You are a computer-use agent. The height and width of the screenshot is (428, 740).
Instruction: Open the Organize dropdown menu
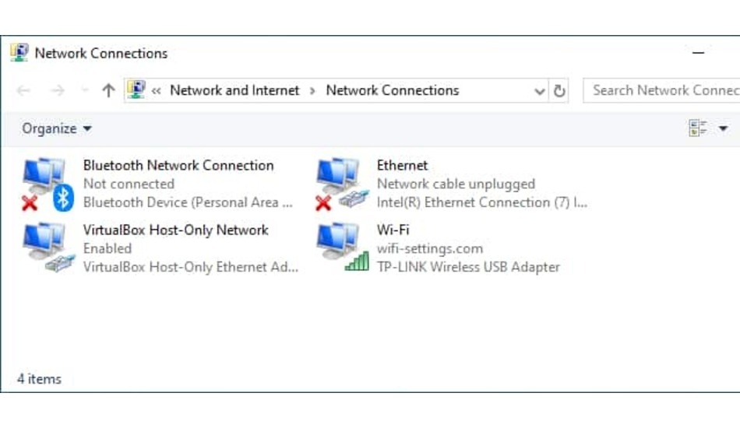(x=57, y=128)
